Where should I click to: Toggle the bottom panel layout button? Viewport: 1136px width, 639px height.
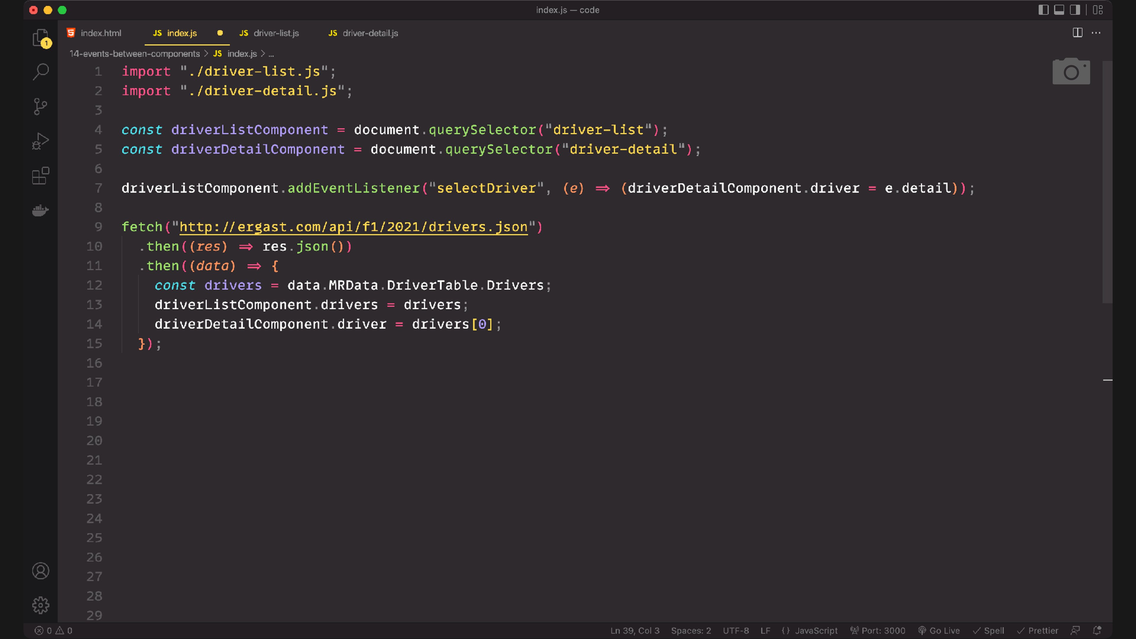coord(1059,10)
